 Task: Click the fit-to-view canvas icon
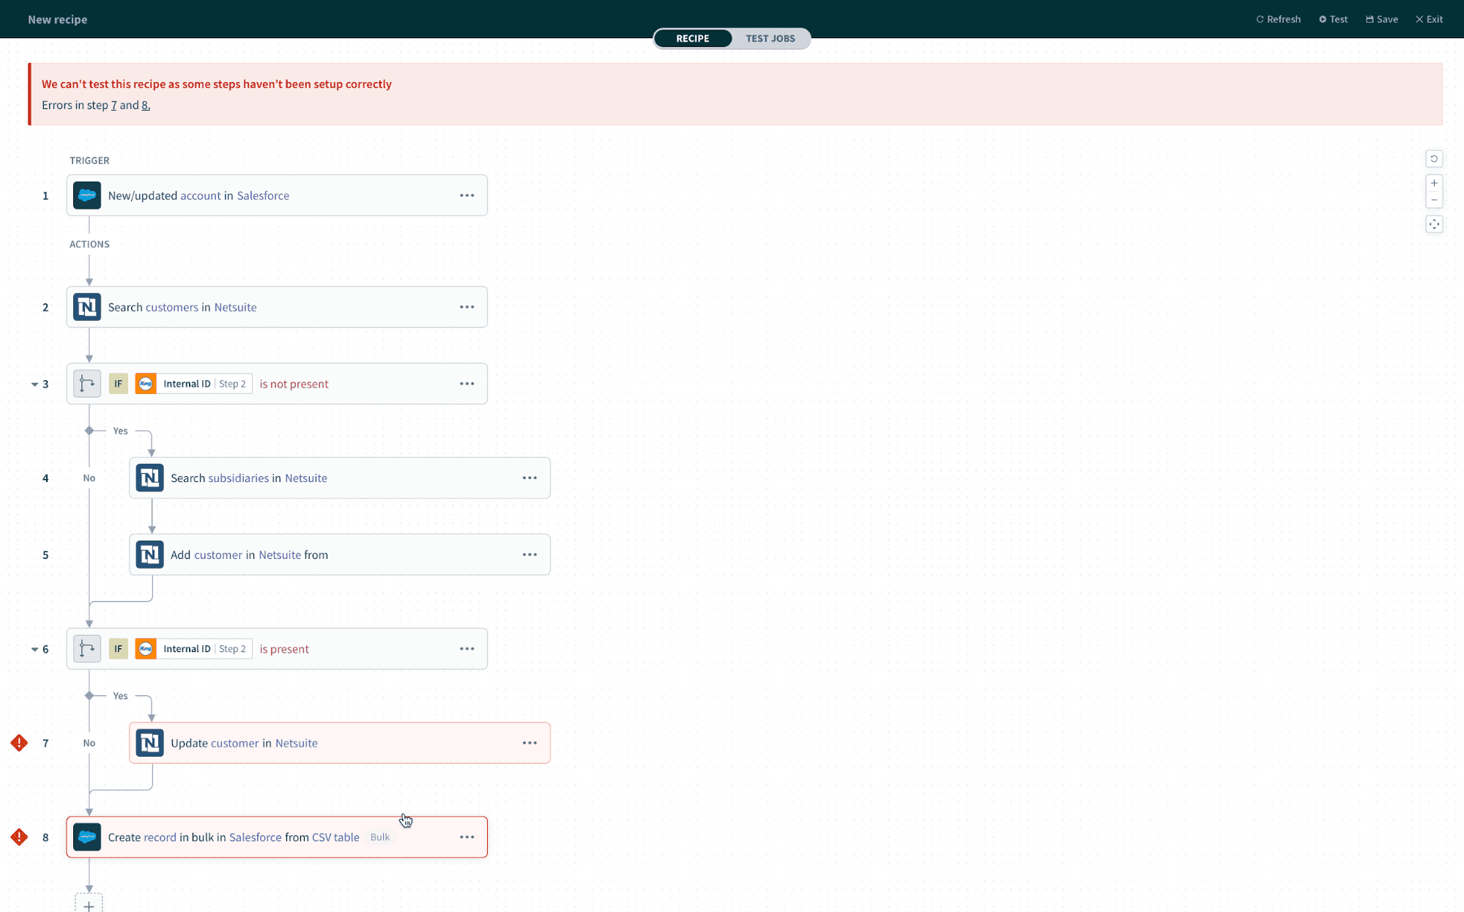click(1434, 224)
